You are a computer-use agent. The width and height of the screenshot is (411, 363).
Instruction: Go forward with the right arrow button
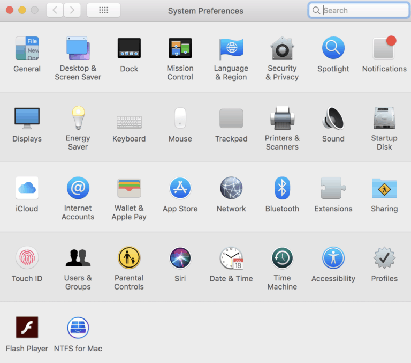click(72, 10)
